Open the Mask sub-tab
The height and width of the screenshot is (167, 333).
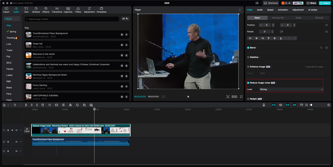[x=298, y=18]
